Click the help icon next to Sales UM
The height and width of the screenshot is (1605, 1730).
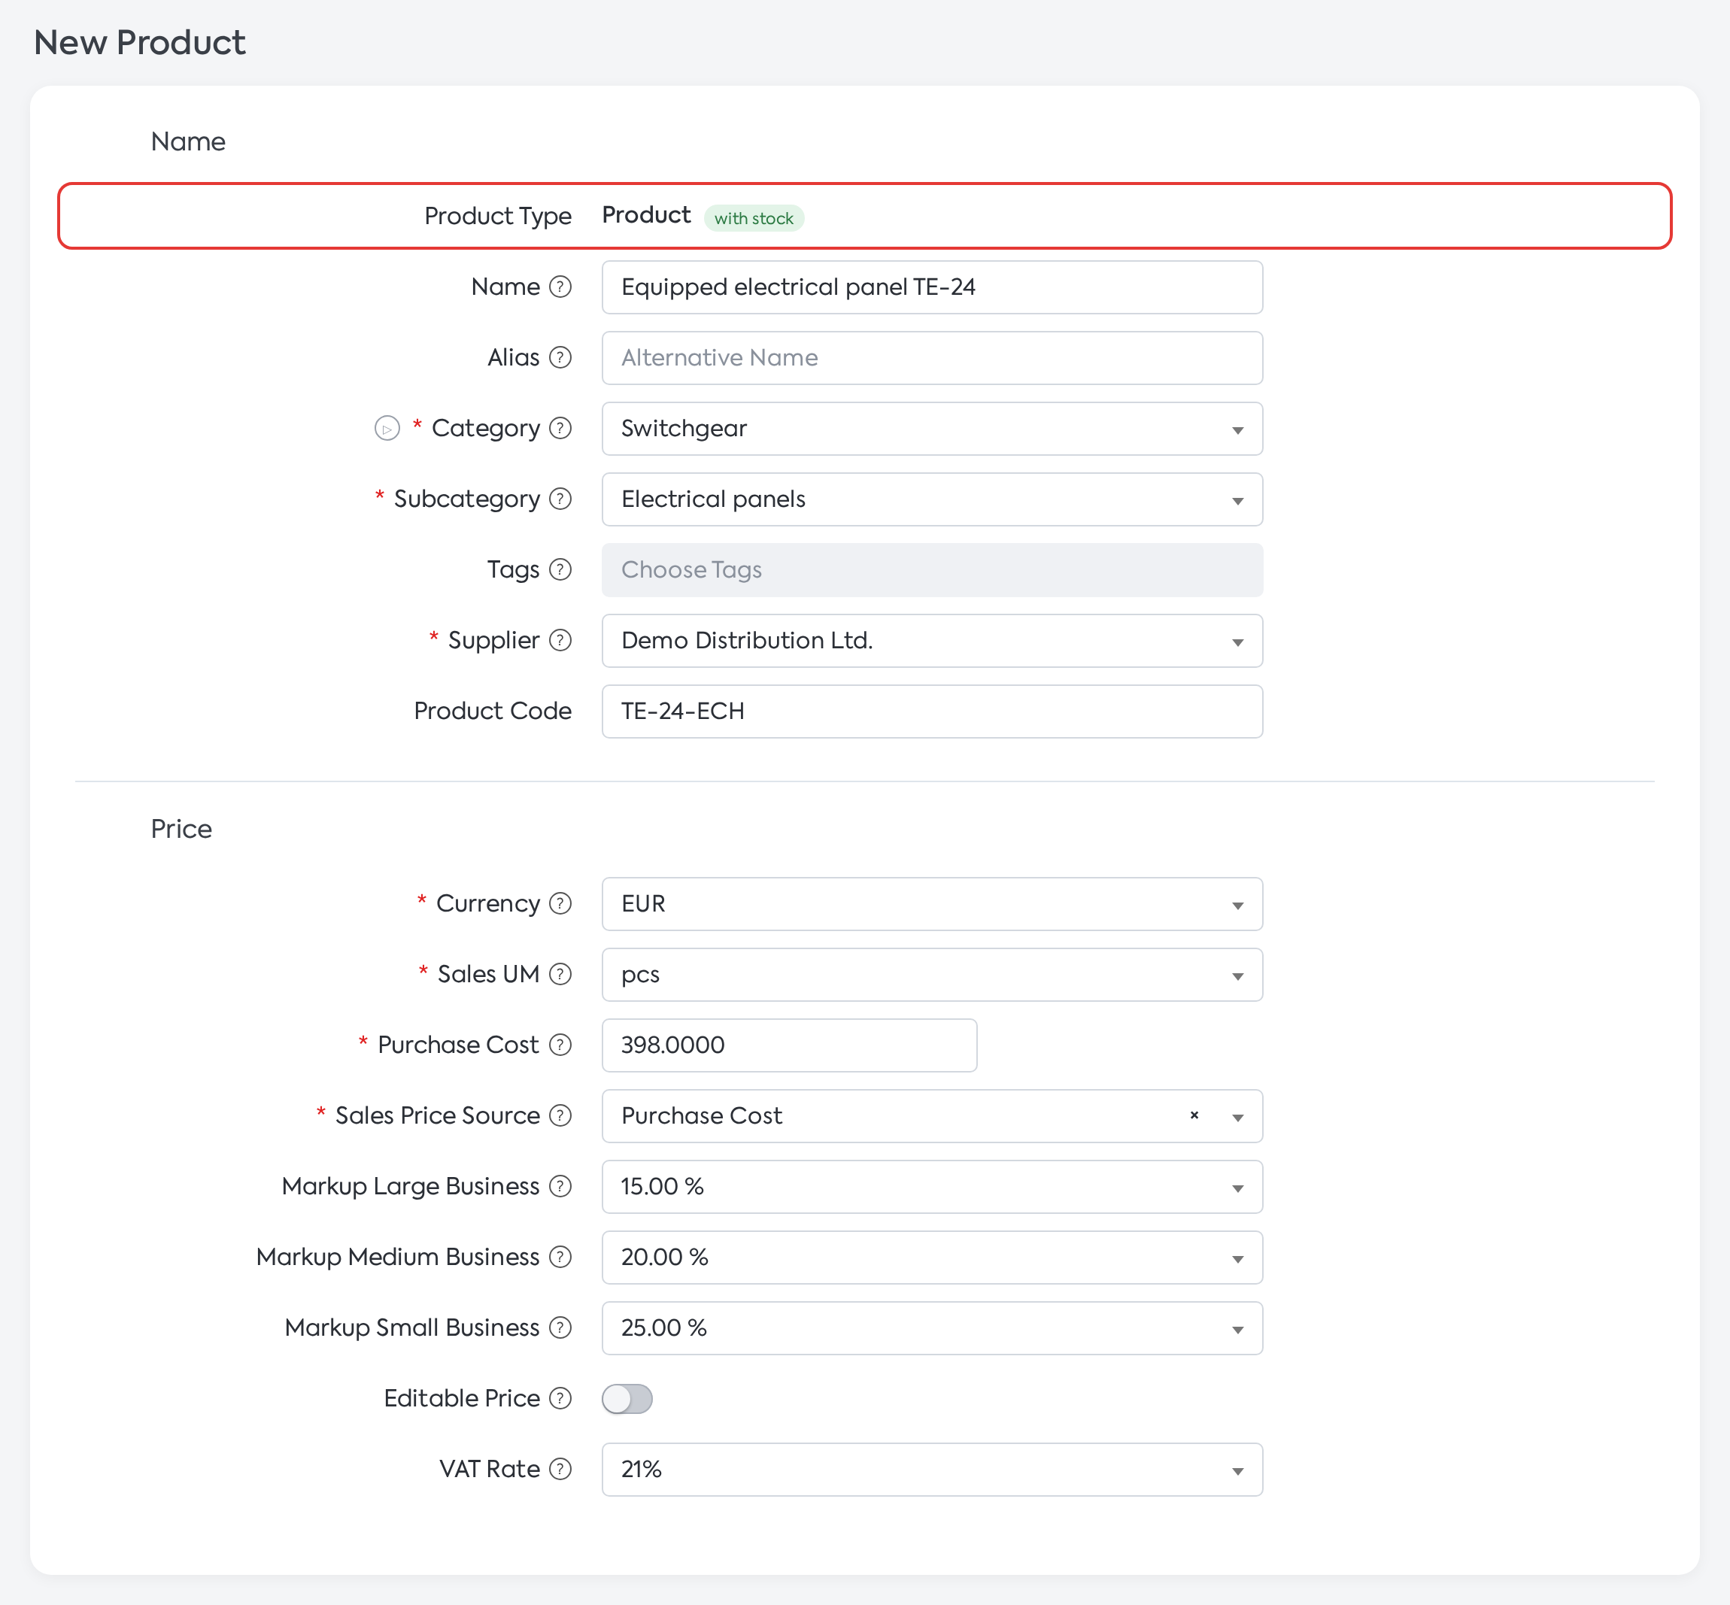pos(561,975)
